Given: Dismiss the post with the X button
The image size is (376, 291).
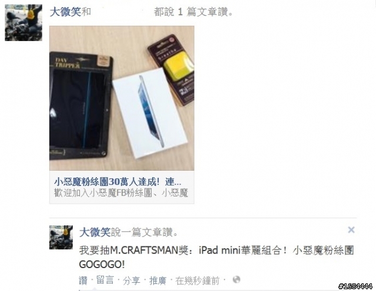Looking at the screenshot, I should [351, 230].
